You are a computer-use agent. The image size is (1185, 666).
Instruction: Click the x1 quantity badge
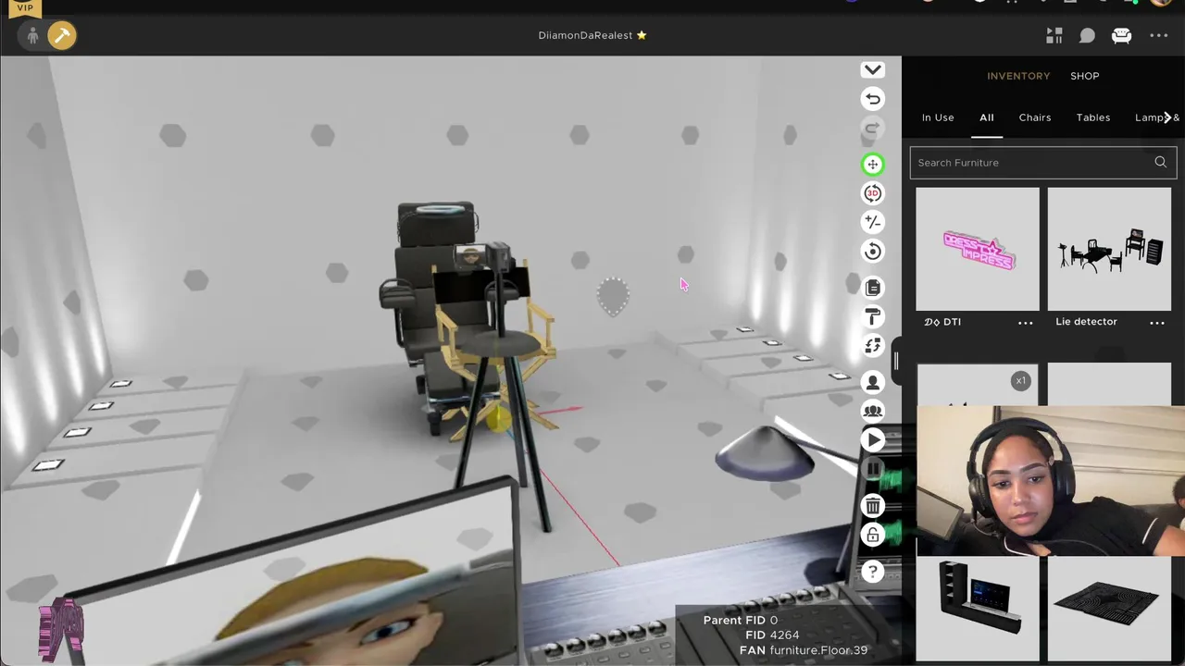[1020, 381]
